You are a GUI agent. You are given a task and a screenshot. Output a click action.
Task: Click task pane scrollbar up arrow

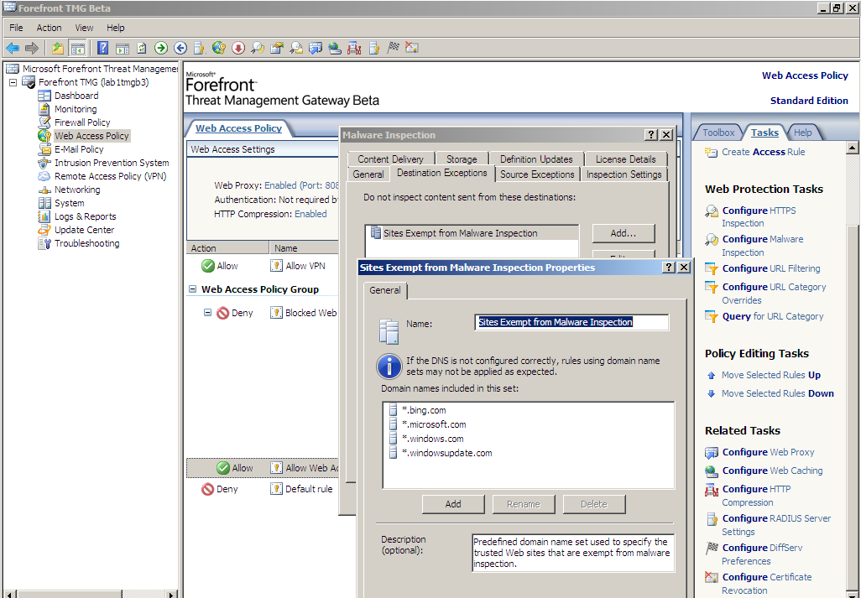pos(853,147)
